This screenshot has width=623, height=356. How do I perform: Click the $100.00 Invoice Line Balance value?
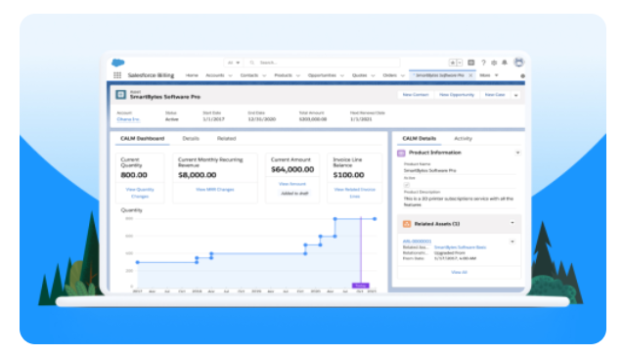pos(348,175)
